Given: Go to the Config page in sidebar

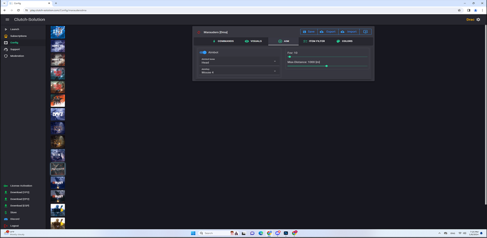Looking at the screenshot, I should 23,43.
